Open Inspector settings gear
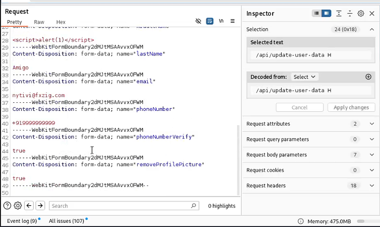The image size is (380, 227). tap(361, 14)
